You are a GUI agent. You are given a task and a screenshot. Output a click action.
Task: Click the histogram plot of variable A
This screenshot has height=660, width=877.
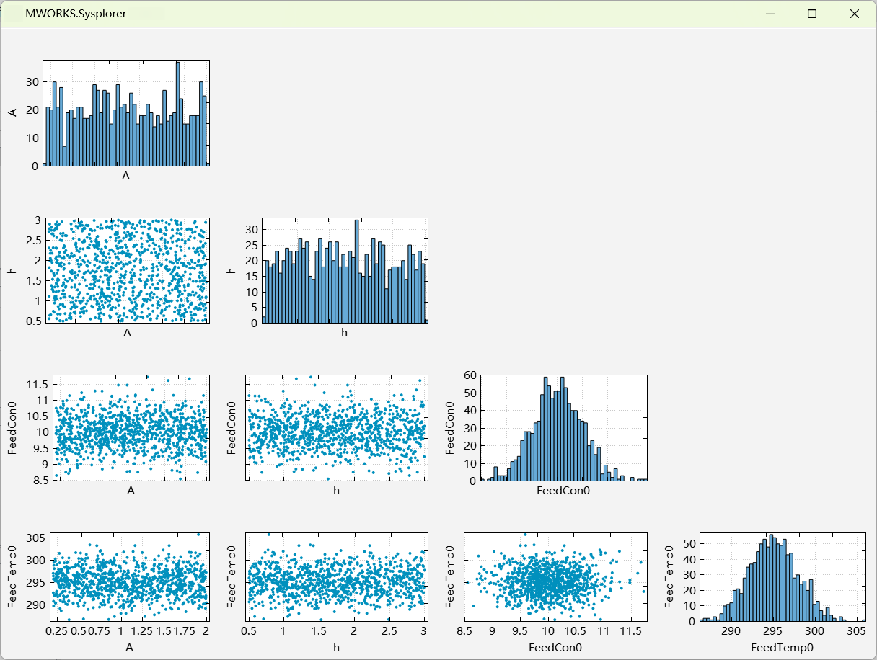tap(126, 113)
